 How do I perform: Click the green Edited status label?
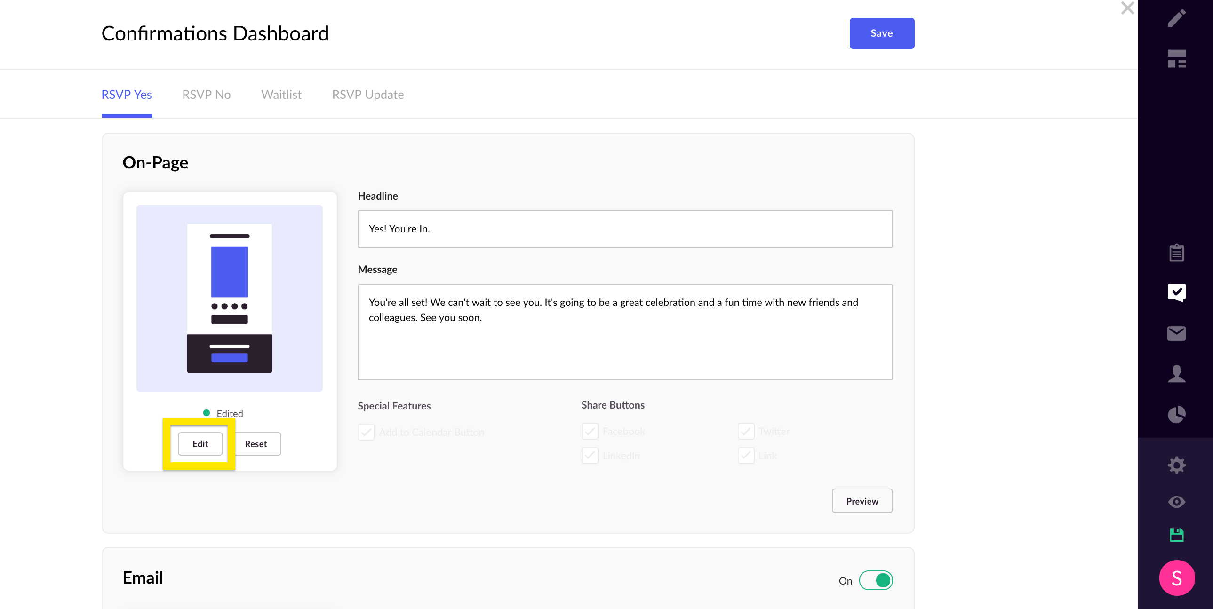pyautogui.click(x=223, y=413)
